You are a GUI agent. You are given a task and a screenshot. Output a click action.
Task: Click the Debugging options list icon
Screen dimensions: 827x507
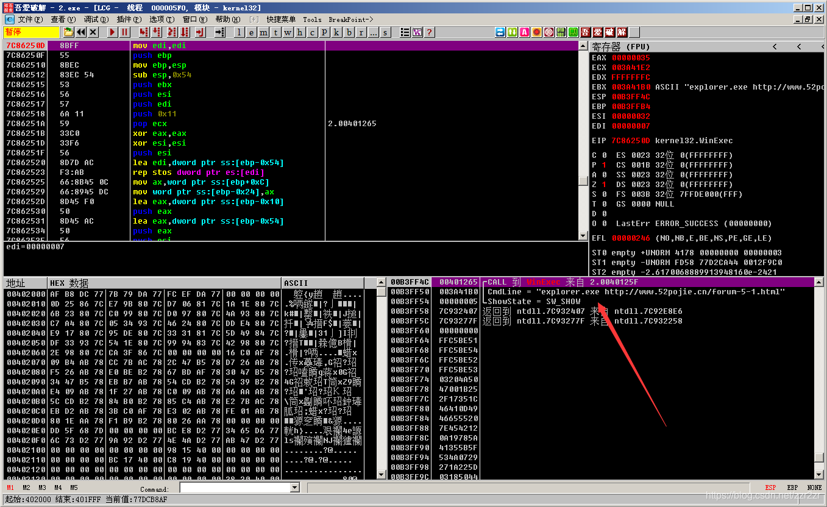(x=405, y=32)
